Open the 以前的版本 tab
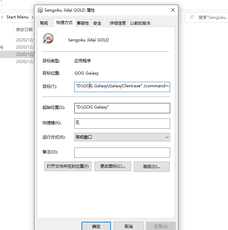This screenshot has height=230, width=228. click(140, 23)
